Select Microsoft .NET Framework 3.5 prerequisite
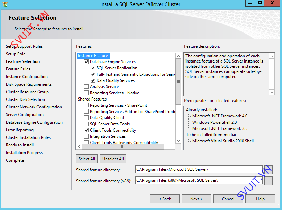Image resolution: width=282 pixels, height=210 pixels. point(220,128)
